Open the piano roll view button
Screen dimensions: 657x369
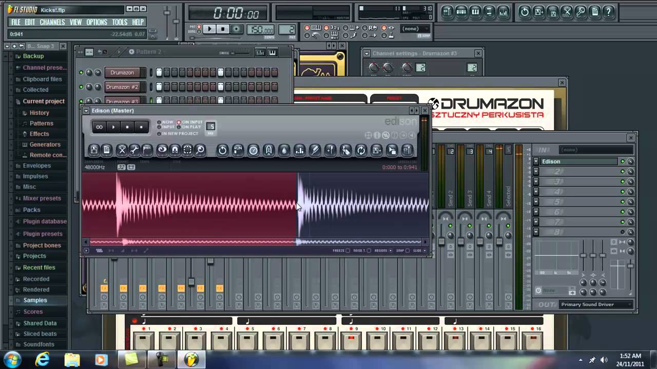pyautogui.click(x=475, y=12)
